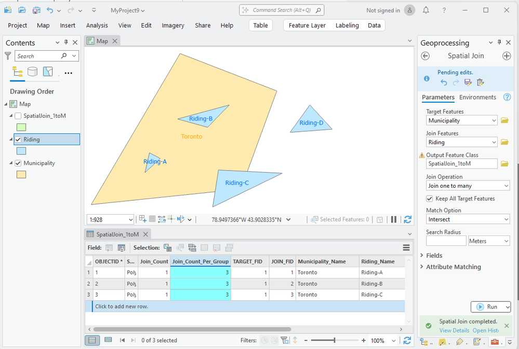Click the plus icon next to Spatial Join
This screenshot has height=349, width=519.
click(x=507, y=56)
